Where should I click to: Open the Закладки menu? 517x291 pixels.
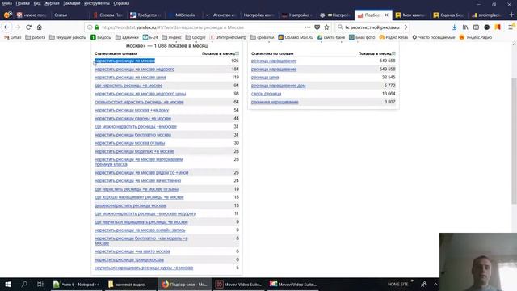pos(72,3)
